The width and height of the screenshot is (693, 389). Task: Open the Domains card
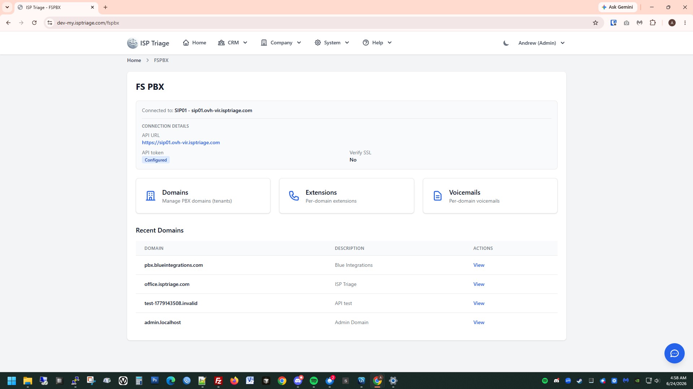(x=203, y=196)
